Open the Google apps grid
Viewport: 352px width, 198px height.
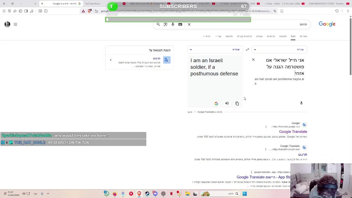point(15,24)
